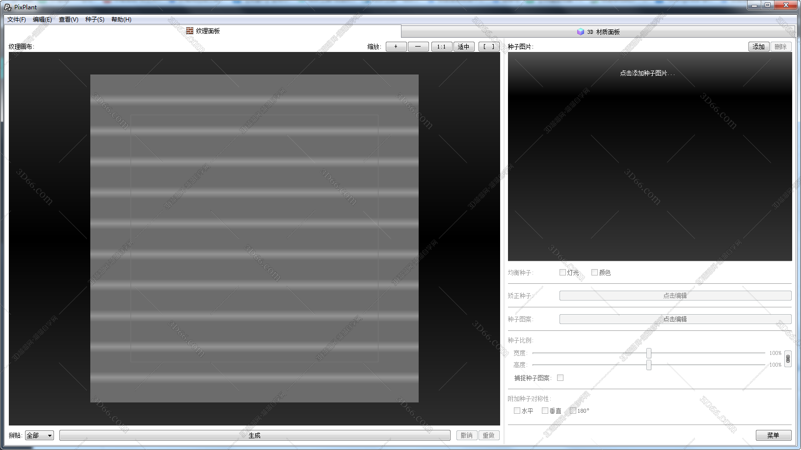Image resolution: width=801 pixels, height=450 pixels.
Task: Open the 种子(S) menu
Action: 95,20
